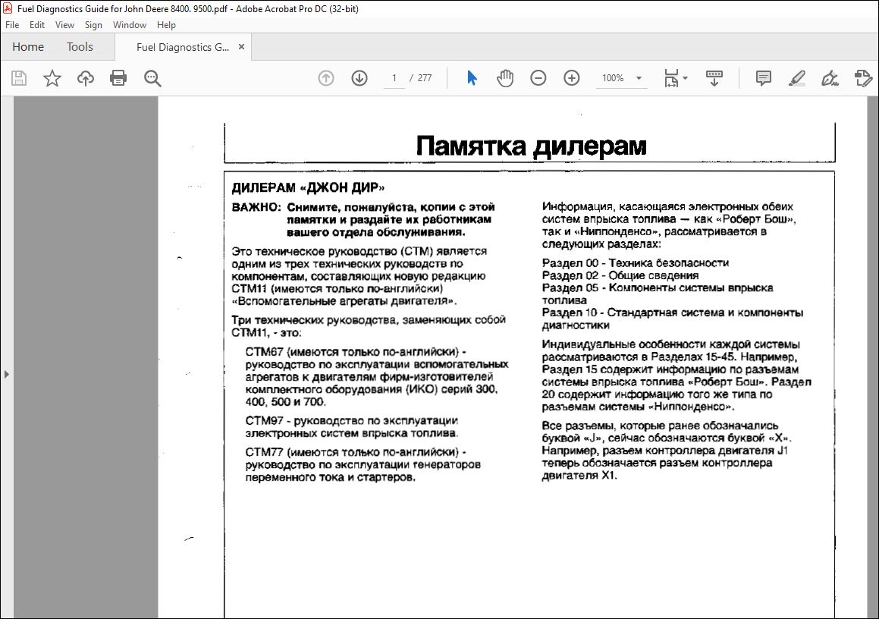This screenshot has width=879, height=619.
Task: Click the word ВАЖНО:
Action: click(256, 207)
